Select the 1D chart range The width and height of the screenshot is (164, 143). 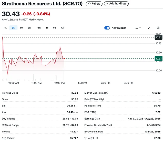tap(6, 28)
